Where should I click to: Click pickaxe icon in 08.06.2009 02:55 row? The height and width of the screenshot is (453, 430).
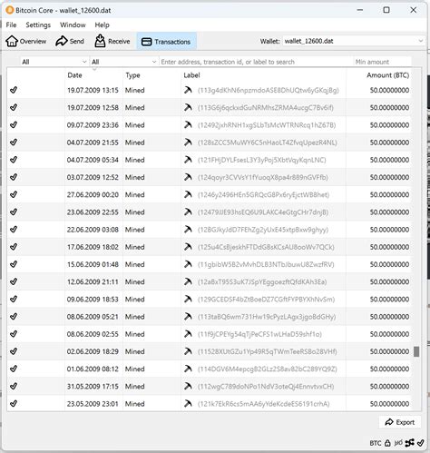pyautogui.click(x=188, y=334)
